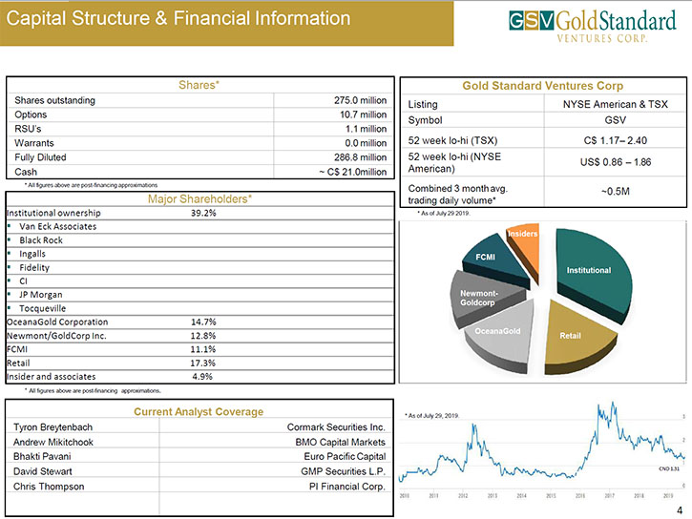
Task: Click the OceanaGold pie chart slice
Action: [501, 338]
